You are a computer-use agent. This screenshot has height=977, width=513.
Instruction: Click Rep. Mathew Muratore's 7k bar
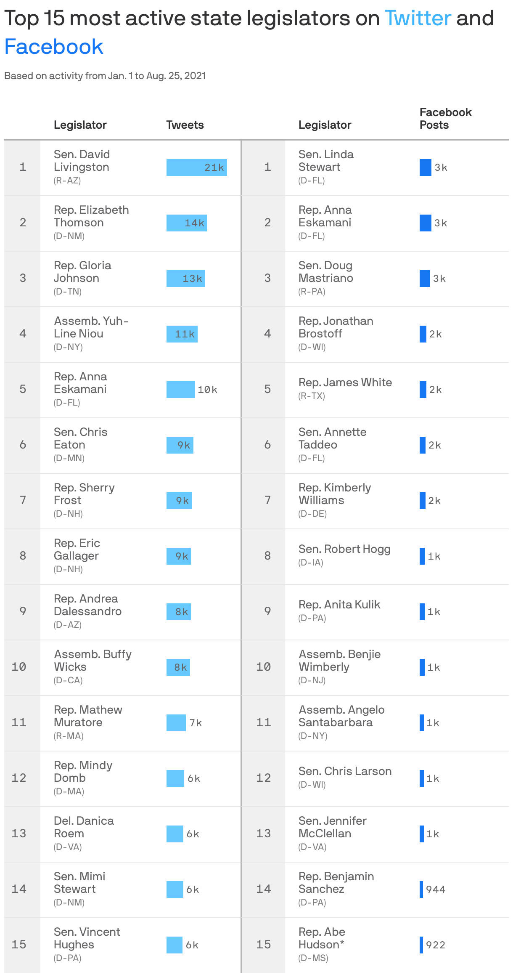[176, 723]
